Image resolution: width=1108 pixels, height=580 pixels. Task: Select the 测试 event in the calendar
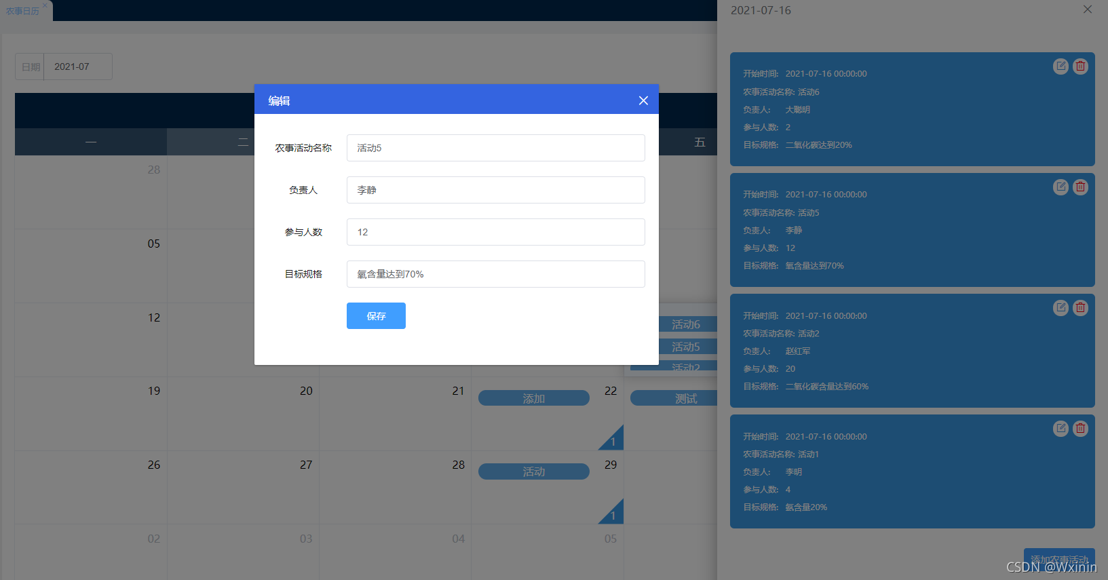pyautogui.click(x=674, y=398)
